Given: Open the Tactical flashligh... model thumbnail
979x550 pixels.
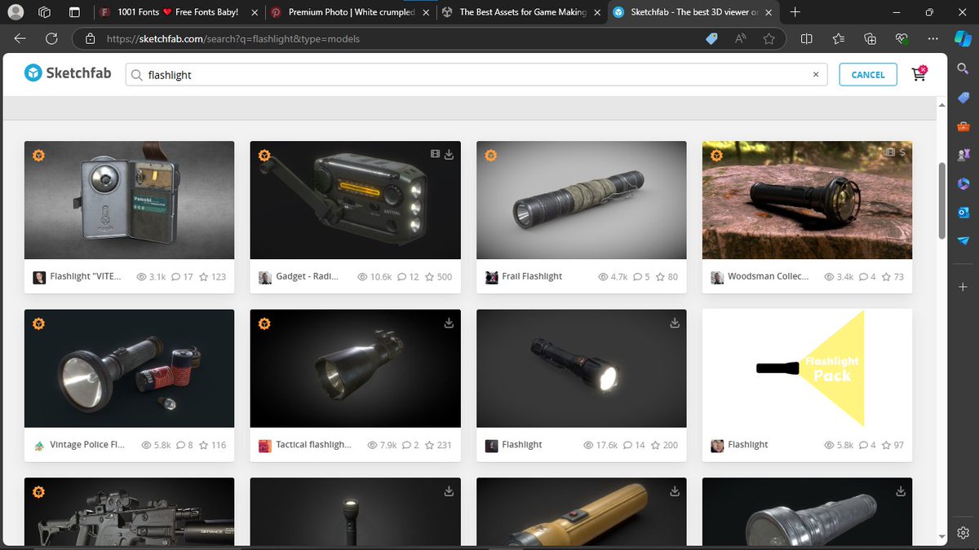Looking at the screenshot, I should (x=355, y=368).
